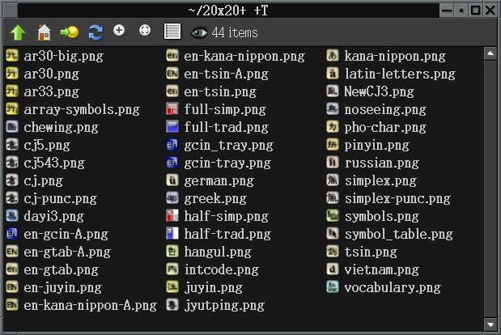
Task: Maximize the file manager window
Action: pyautogui.click(x=476, y=10)
